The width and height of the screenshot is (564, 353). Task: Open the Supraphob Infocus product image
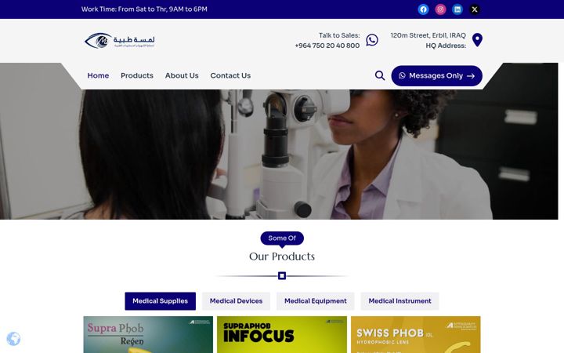pyautogui.click(x=282, y=335)
